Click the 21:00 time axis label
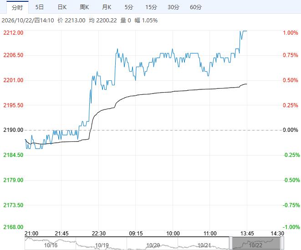This screenshot has height=250, width=301. (31, 234)
